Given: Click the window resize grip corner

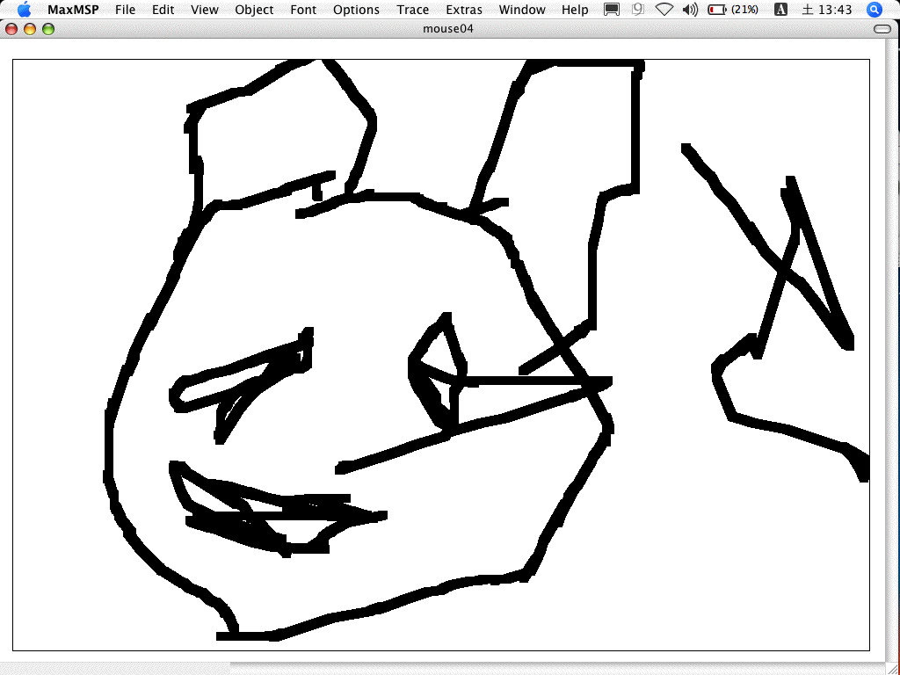Looking at the screenshot, I should tap(893, 669).
